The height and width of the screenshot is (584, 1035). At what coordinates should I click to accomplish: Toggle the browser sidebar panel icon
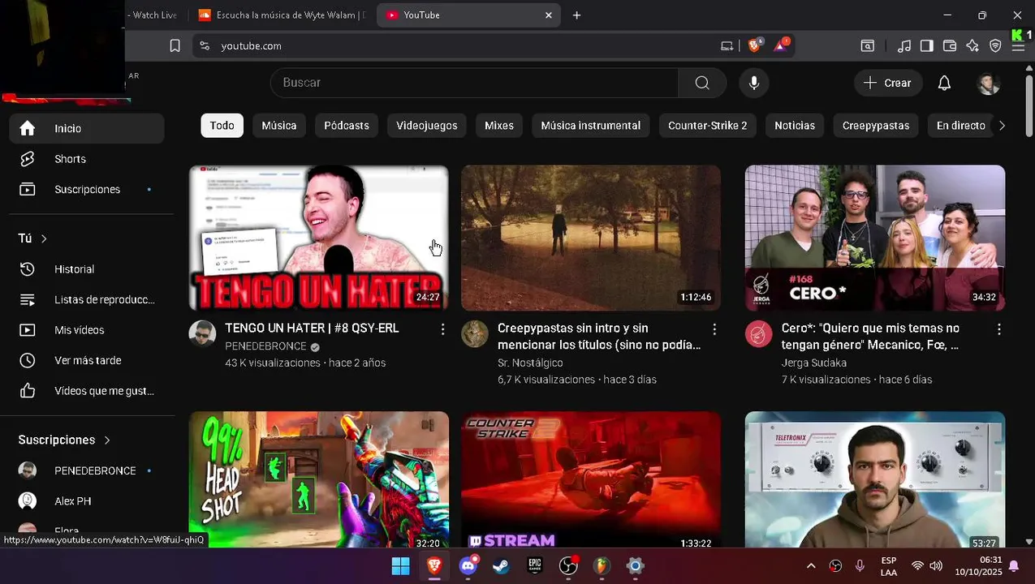[x=926, y=46]
